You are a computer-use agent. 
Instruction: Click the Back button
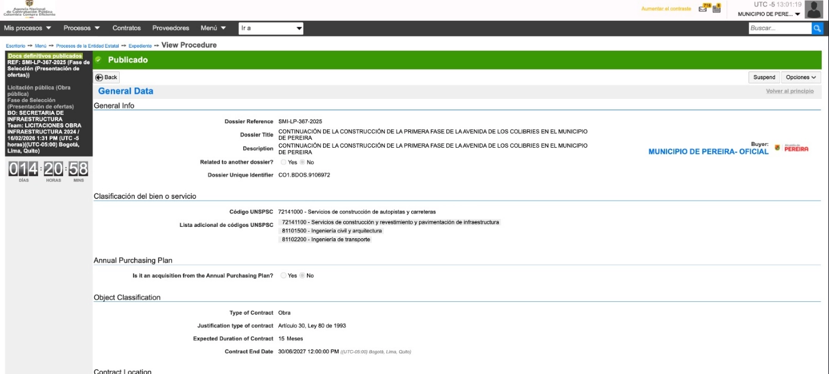click(107, 77)
